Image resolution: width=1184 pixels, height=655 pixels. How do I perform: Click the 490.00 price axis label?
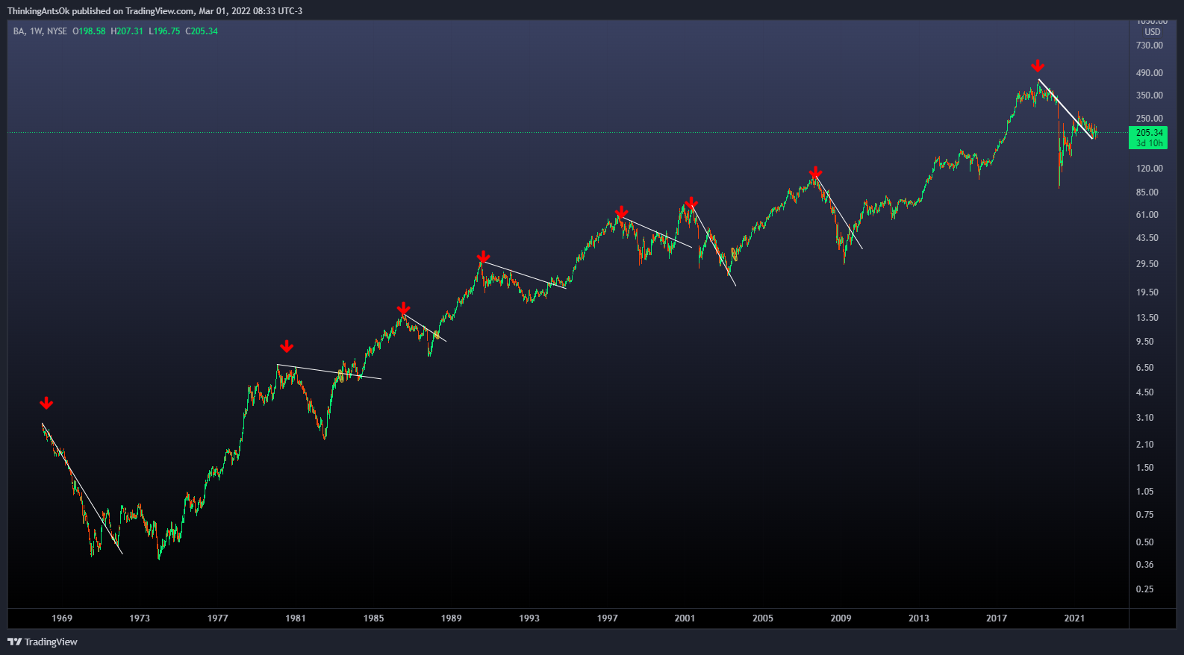(x=1150, y=73)
